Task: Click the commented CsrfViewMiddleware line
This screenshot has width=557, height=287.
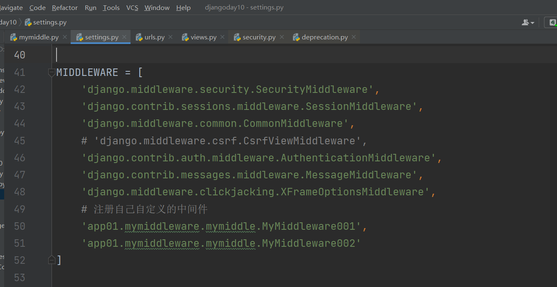Action: 224,141
